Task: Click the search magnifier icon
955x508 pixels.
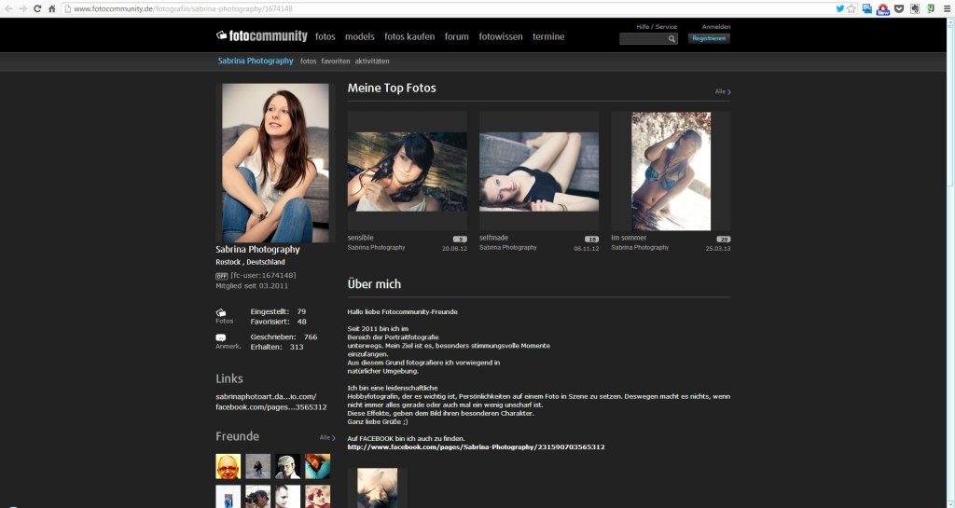Action: tap(671, 39)
